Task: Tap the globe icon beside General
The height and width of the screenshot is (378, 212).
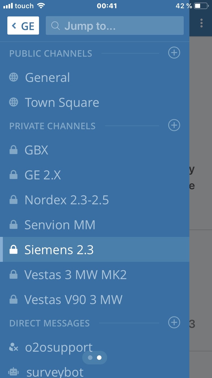Action: [x=14, y=77]
